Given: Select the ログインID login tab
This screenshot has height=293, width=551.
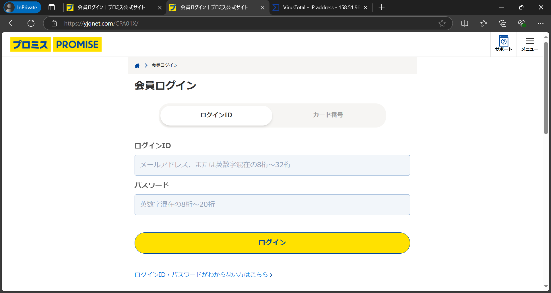Looking at the screenshot, I should click(x=216, y=115).
